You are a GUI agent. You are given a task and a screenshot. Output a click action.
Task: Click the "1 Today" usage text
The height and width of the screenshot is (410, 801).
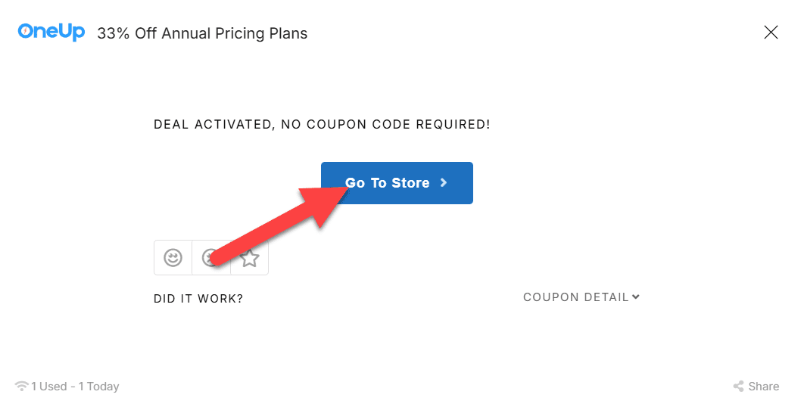point(99,387)
